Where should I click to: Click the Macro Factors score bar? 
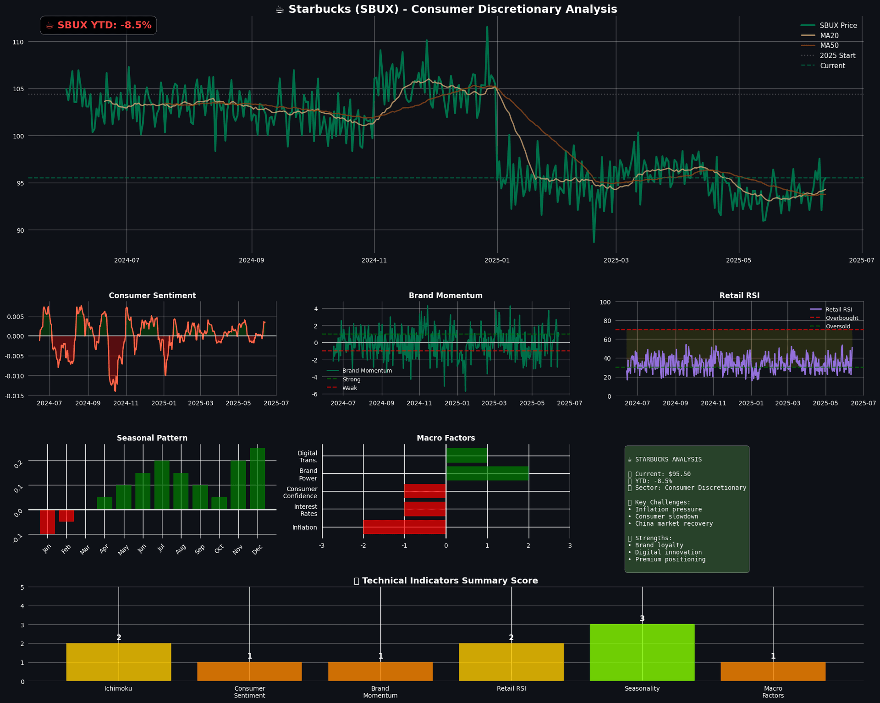click(x=773, y=672)
